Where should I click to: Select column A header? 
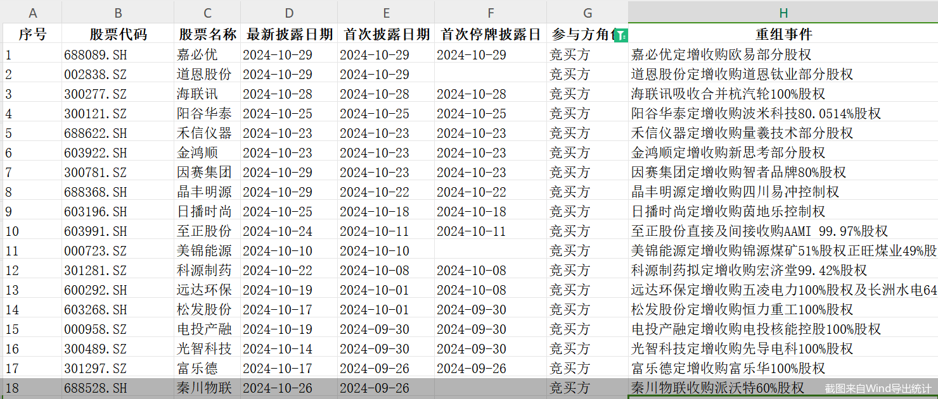pos(32,13)
